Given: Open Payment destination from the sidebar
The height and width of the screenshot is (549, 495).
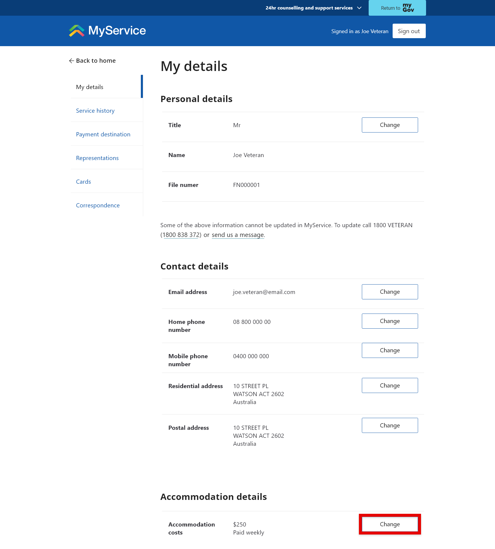Looking at the screenshot, I should tap(103, 134).
